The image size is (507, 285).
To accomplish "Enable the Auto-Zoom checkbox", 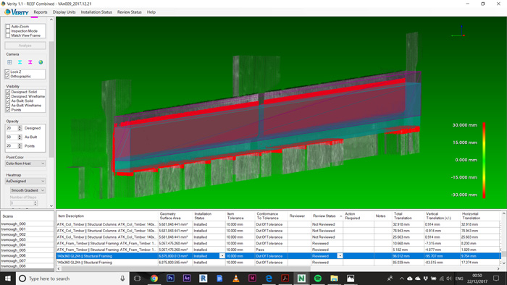I will click(x=8, y=27).
